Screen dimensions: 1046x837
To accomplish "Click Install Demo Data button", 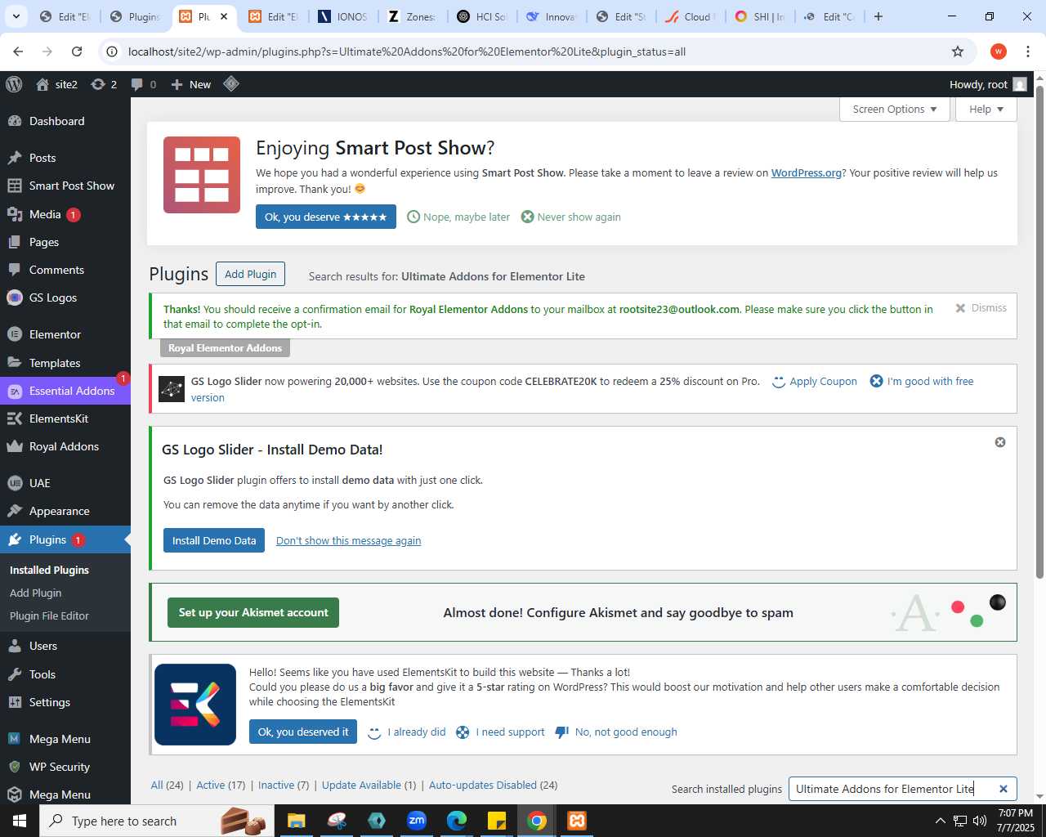I will point(214,540).
